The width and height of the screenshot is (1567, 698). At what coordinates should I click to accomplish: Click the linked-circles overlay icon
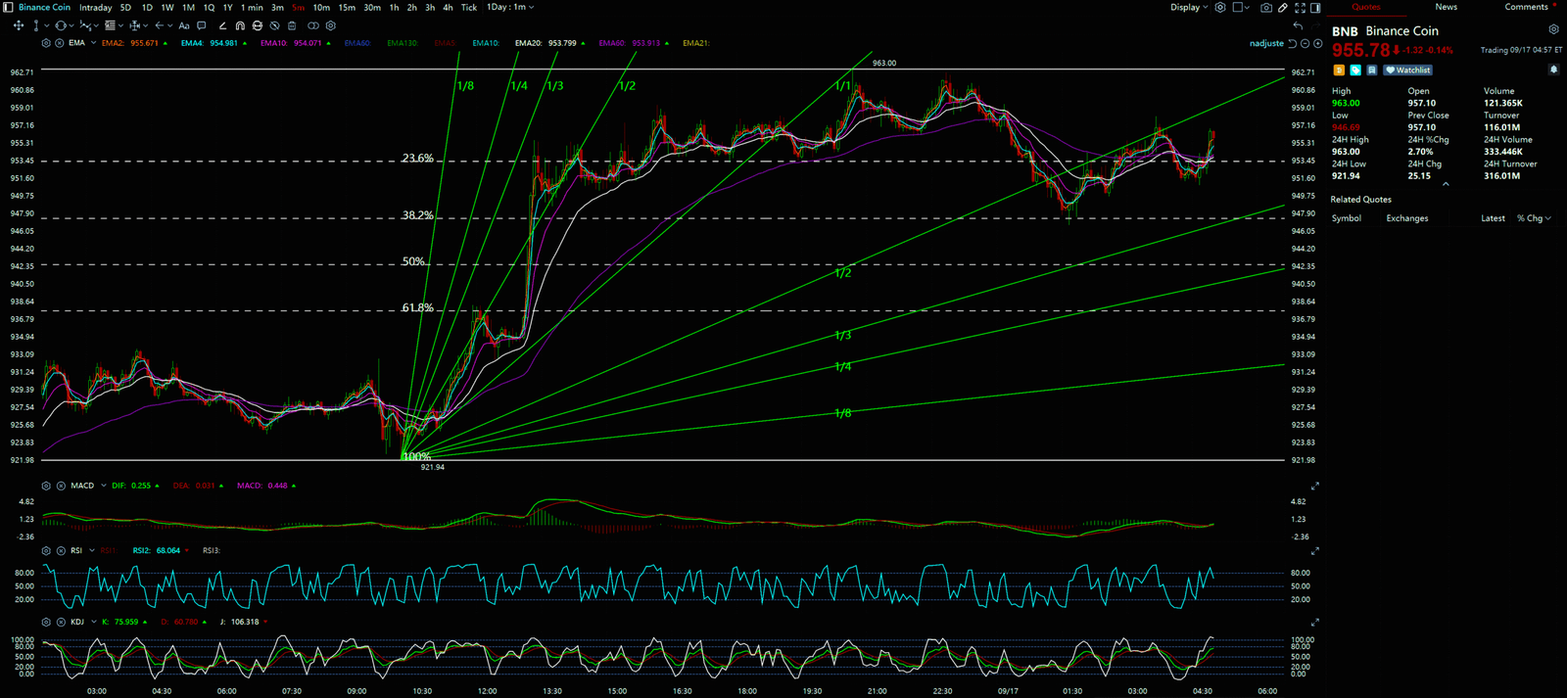click(x=313, y=25)
